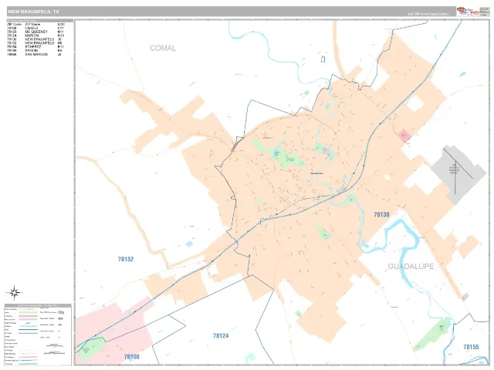Viewport: 494px width, 370px height.
Task: Click the small pink square on the map
Action: (404, 136)
